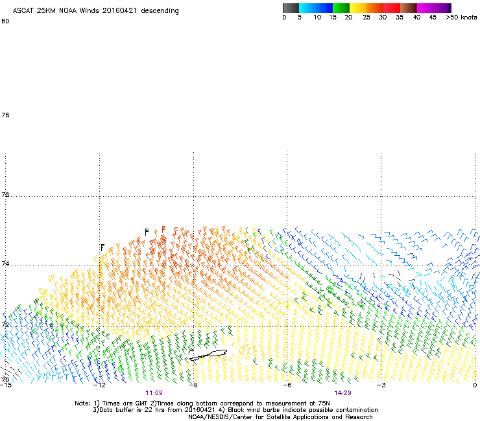Viewport: 480px width, 421px height.
Task: Click the -15 longitude axis label
Action: click(x=5, y=385)
